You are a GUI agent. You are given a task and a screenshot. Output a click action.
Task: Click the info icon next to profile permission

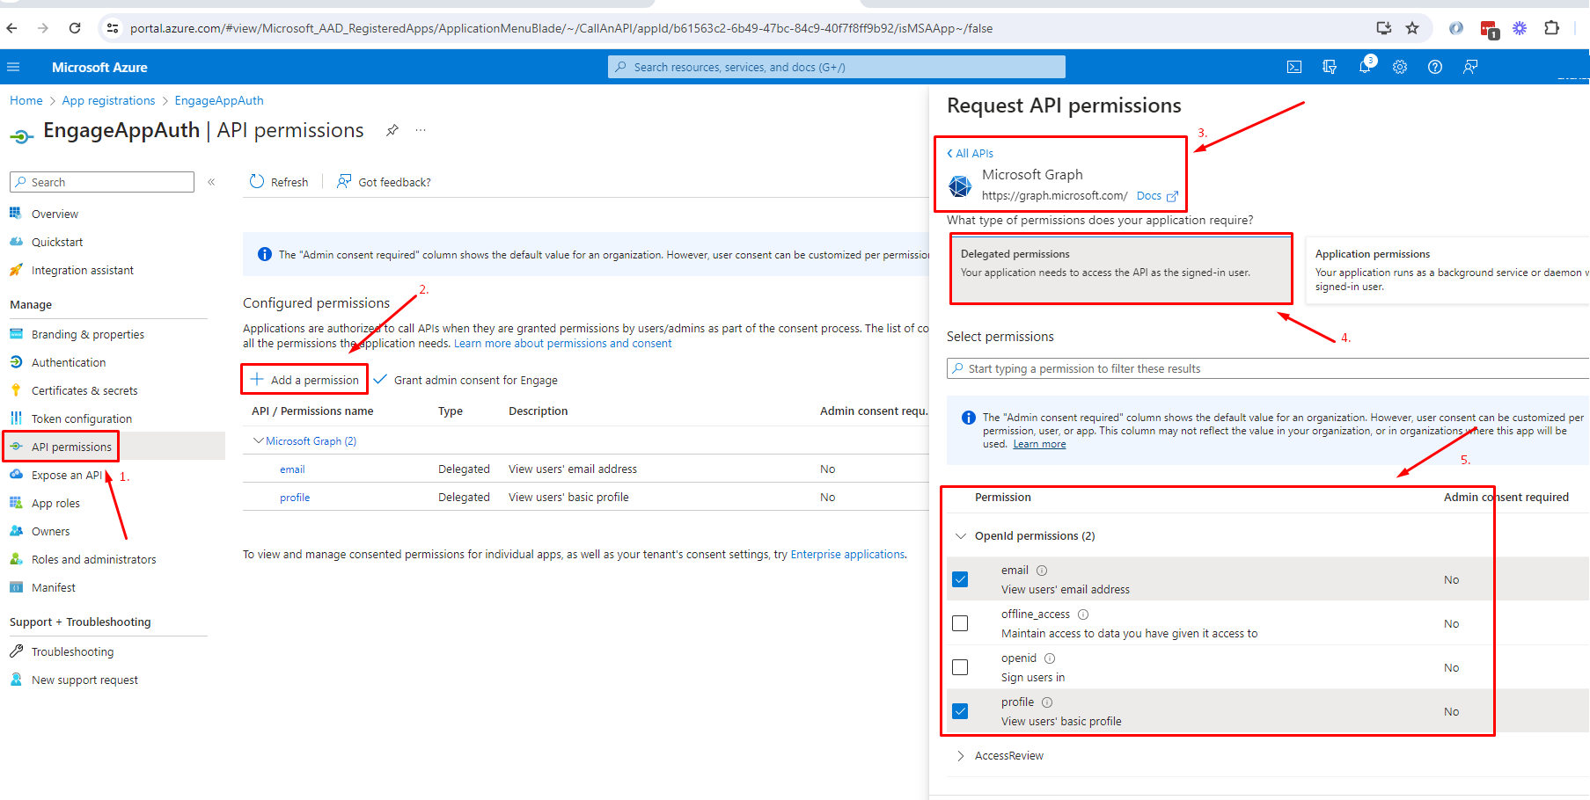1047,702
